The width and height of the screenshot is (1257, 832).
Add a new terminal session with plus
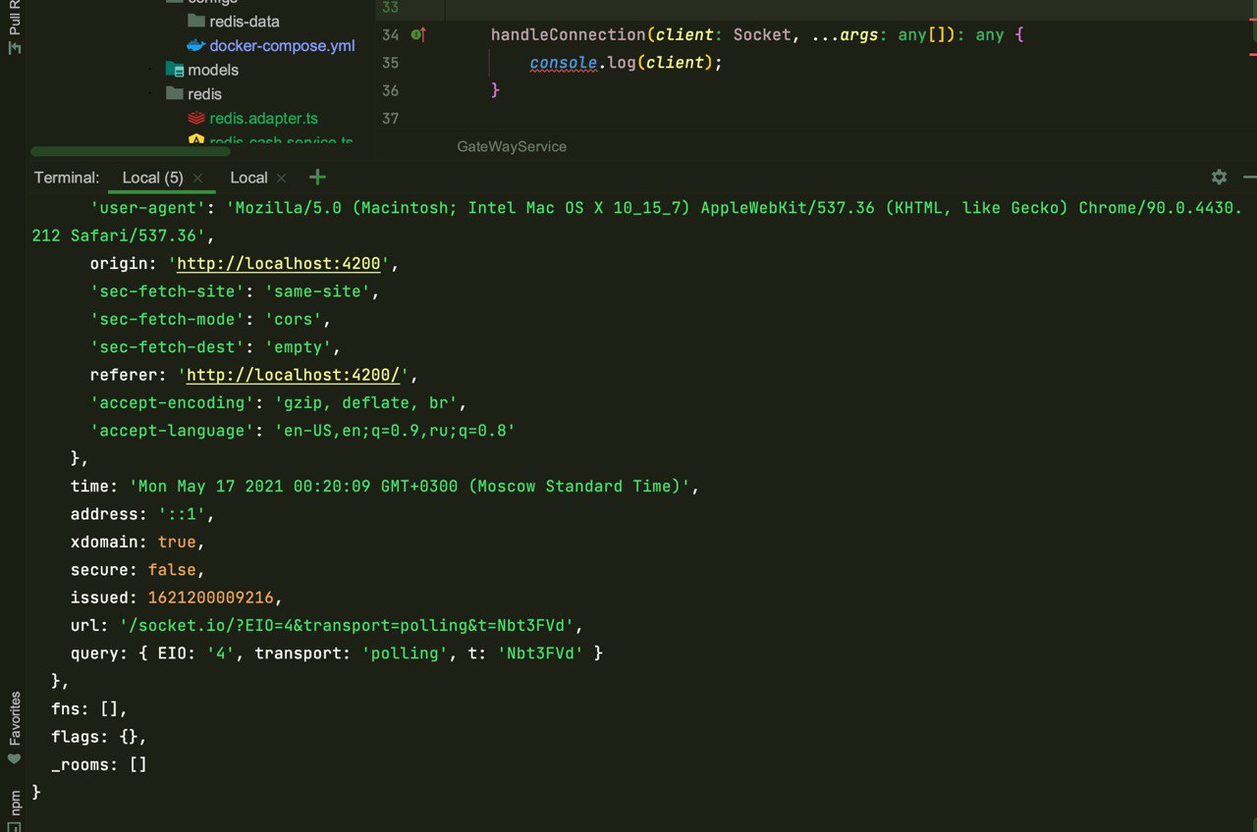[317, 177]
